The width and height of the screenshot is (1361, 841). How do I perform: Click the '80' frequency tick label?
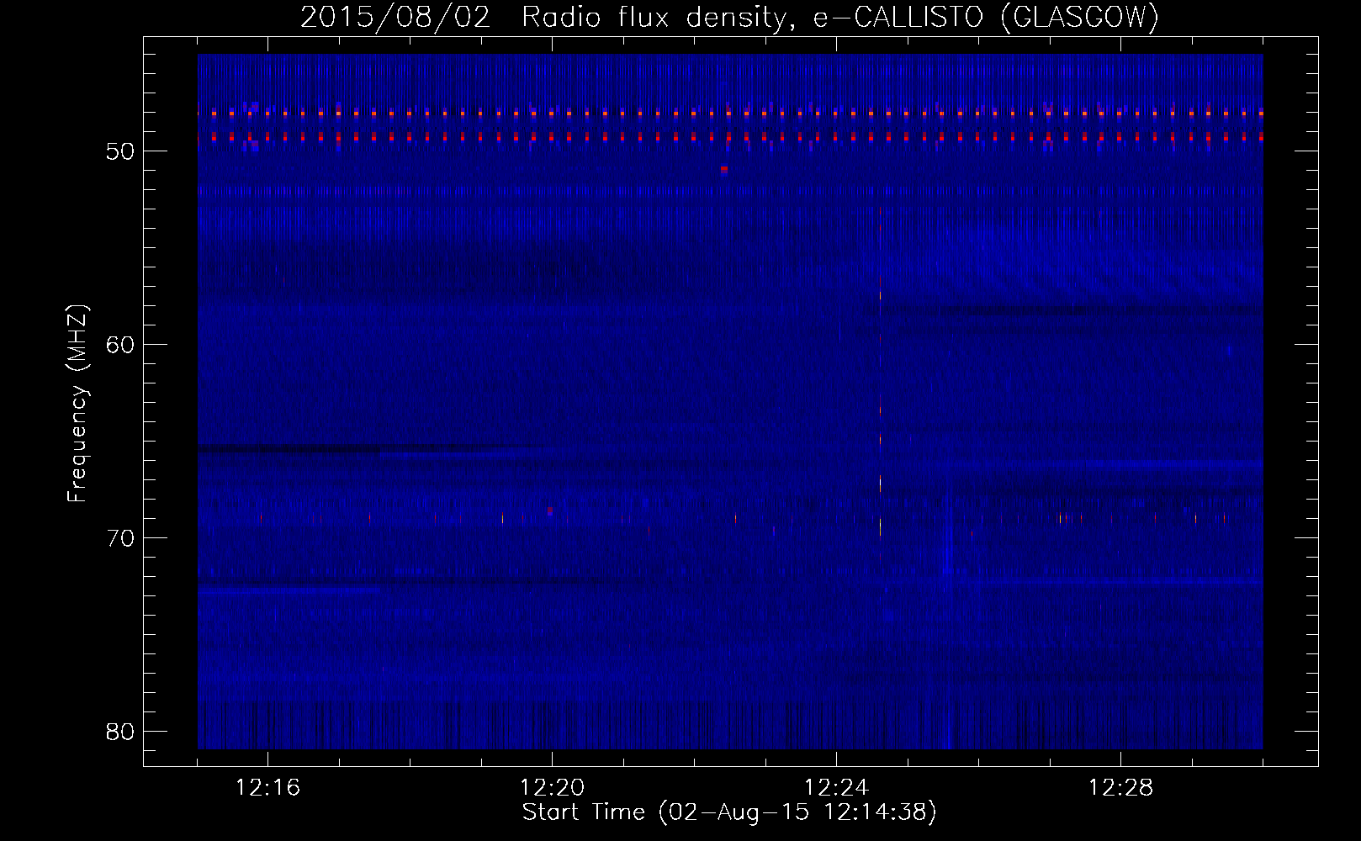[x=120, y=732]
